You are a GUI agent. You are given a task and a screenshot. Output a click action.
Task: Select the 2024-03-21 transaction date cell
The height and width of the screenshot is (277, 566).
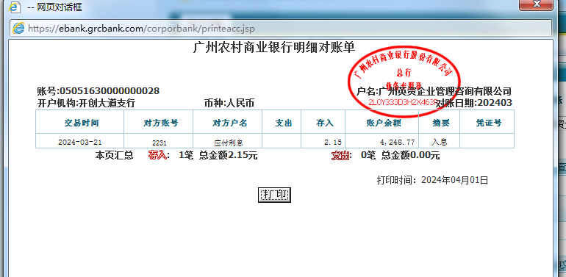pos(80,141)
